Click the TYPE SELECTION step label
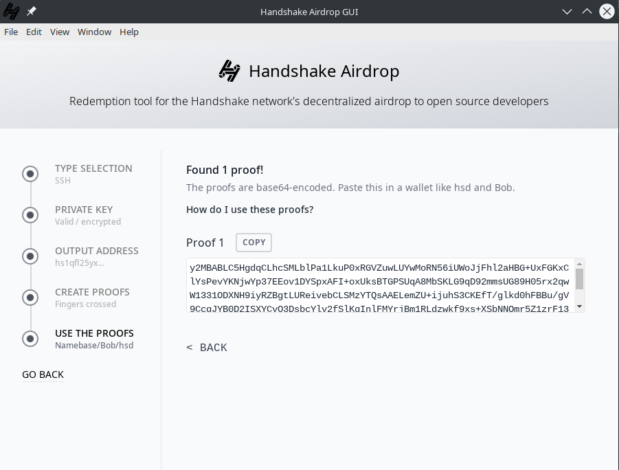619x470 pixels. click(93, 168)
